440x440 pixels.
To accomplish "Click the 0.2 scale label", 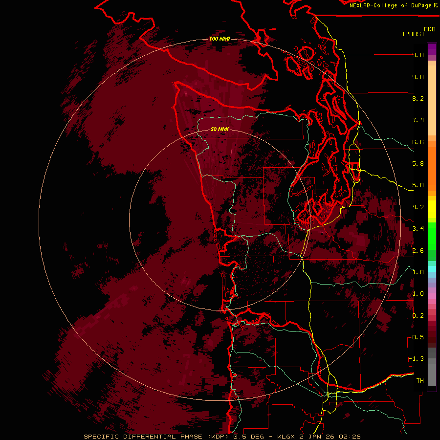I will click(x=418, y=316).
